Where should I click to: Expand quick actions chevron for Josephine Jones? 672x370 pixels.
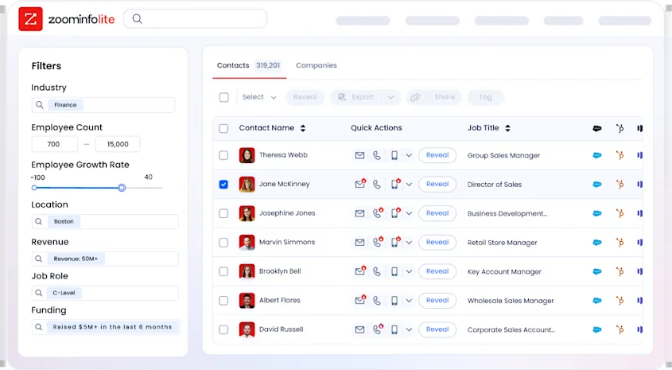[x=409, y=213]
